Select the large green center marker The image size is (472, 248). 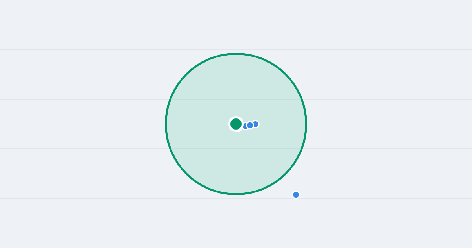click(236, 124)
